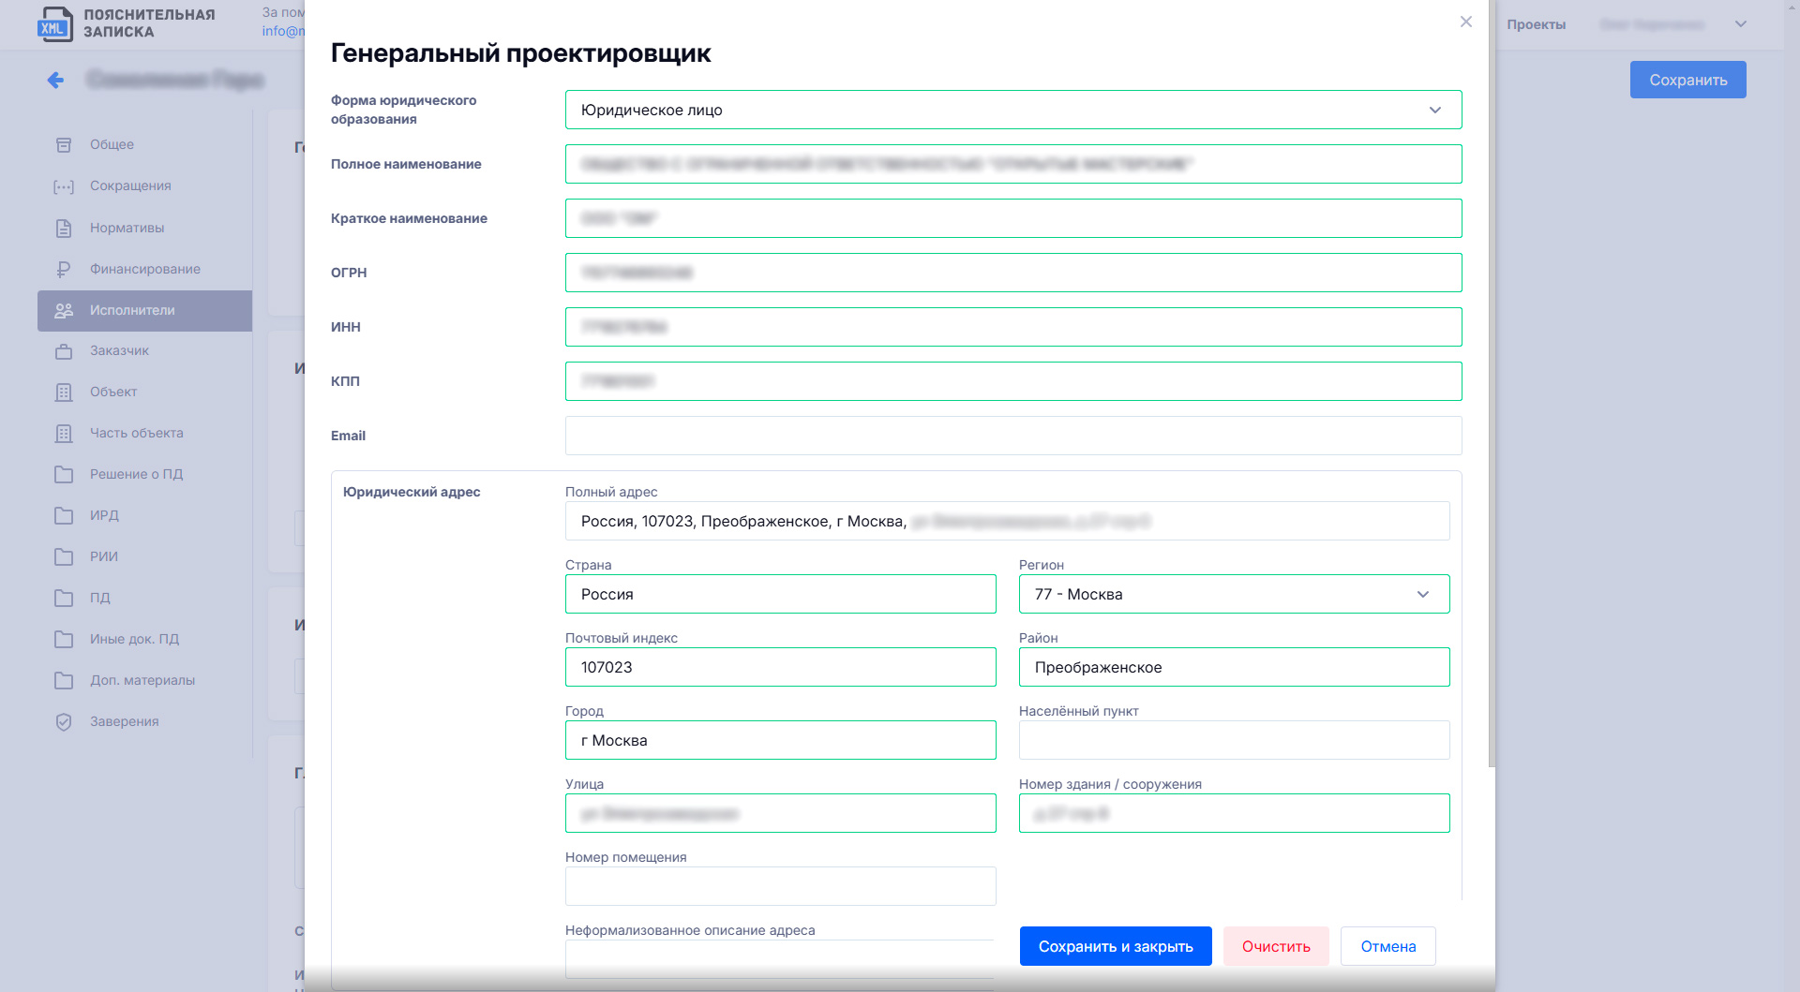
Task: Click the Населённый пункт field
Action: coord(1235,740)
